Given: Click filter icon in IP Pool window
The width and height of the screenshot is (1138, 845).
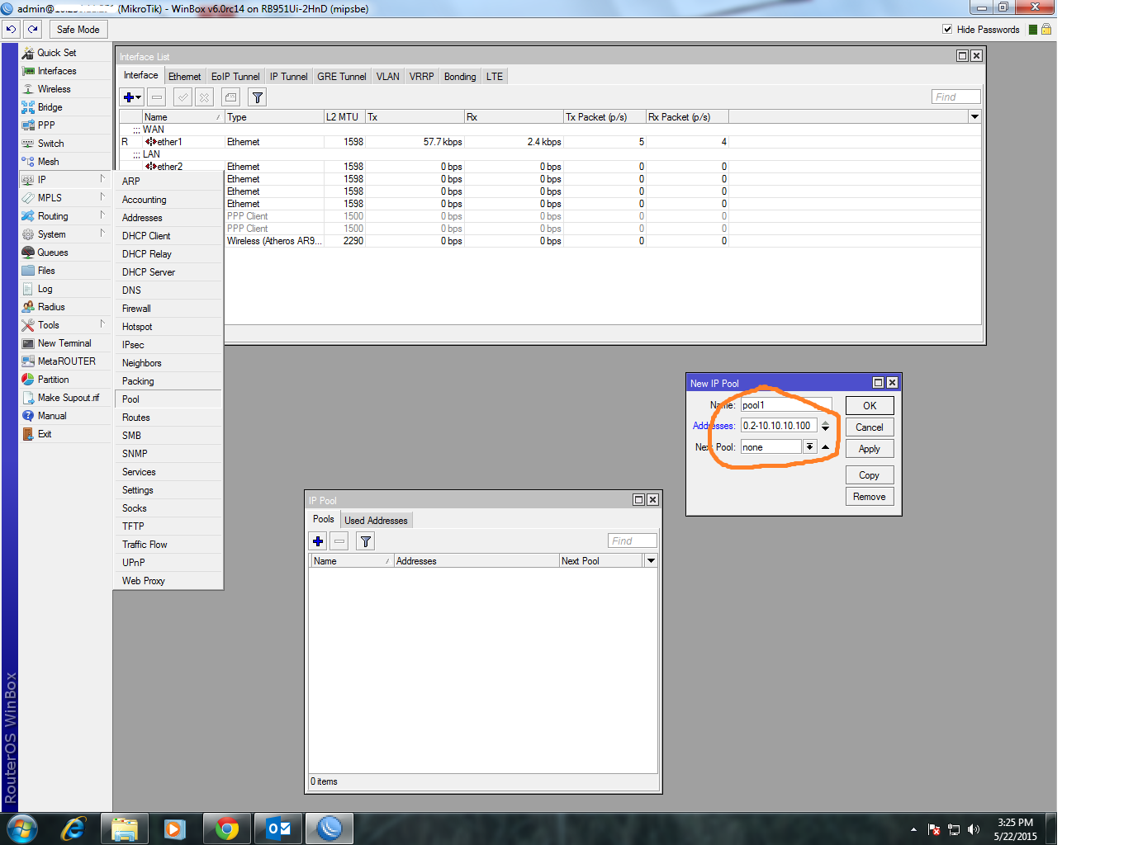Looking at the screenshot, I should (x=365, y=541).
